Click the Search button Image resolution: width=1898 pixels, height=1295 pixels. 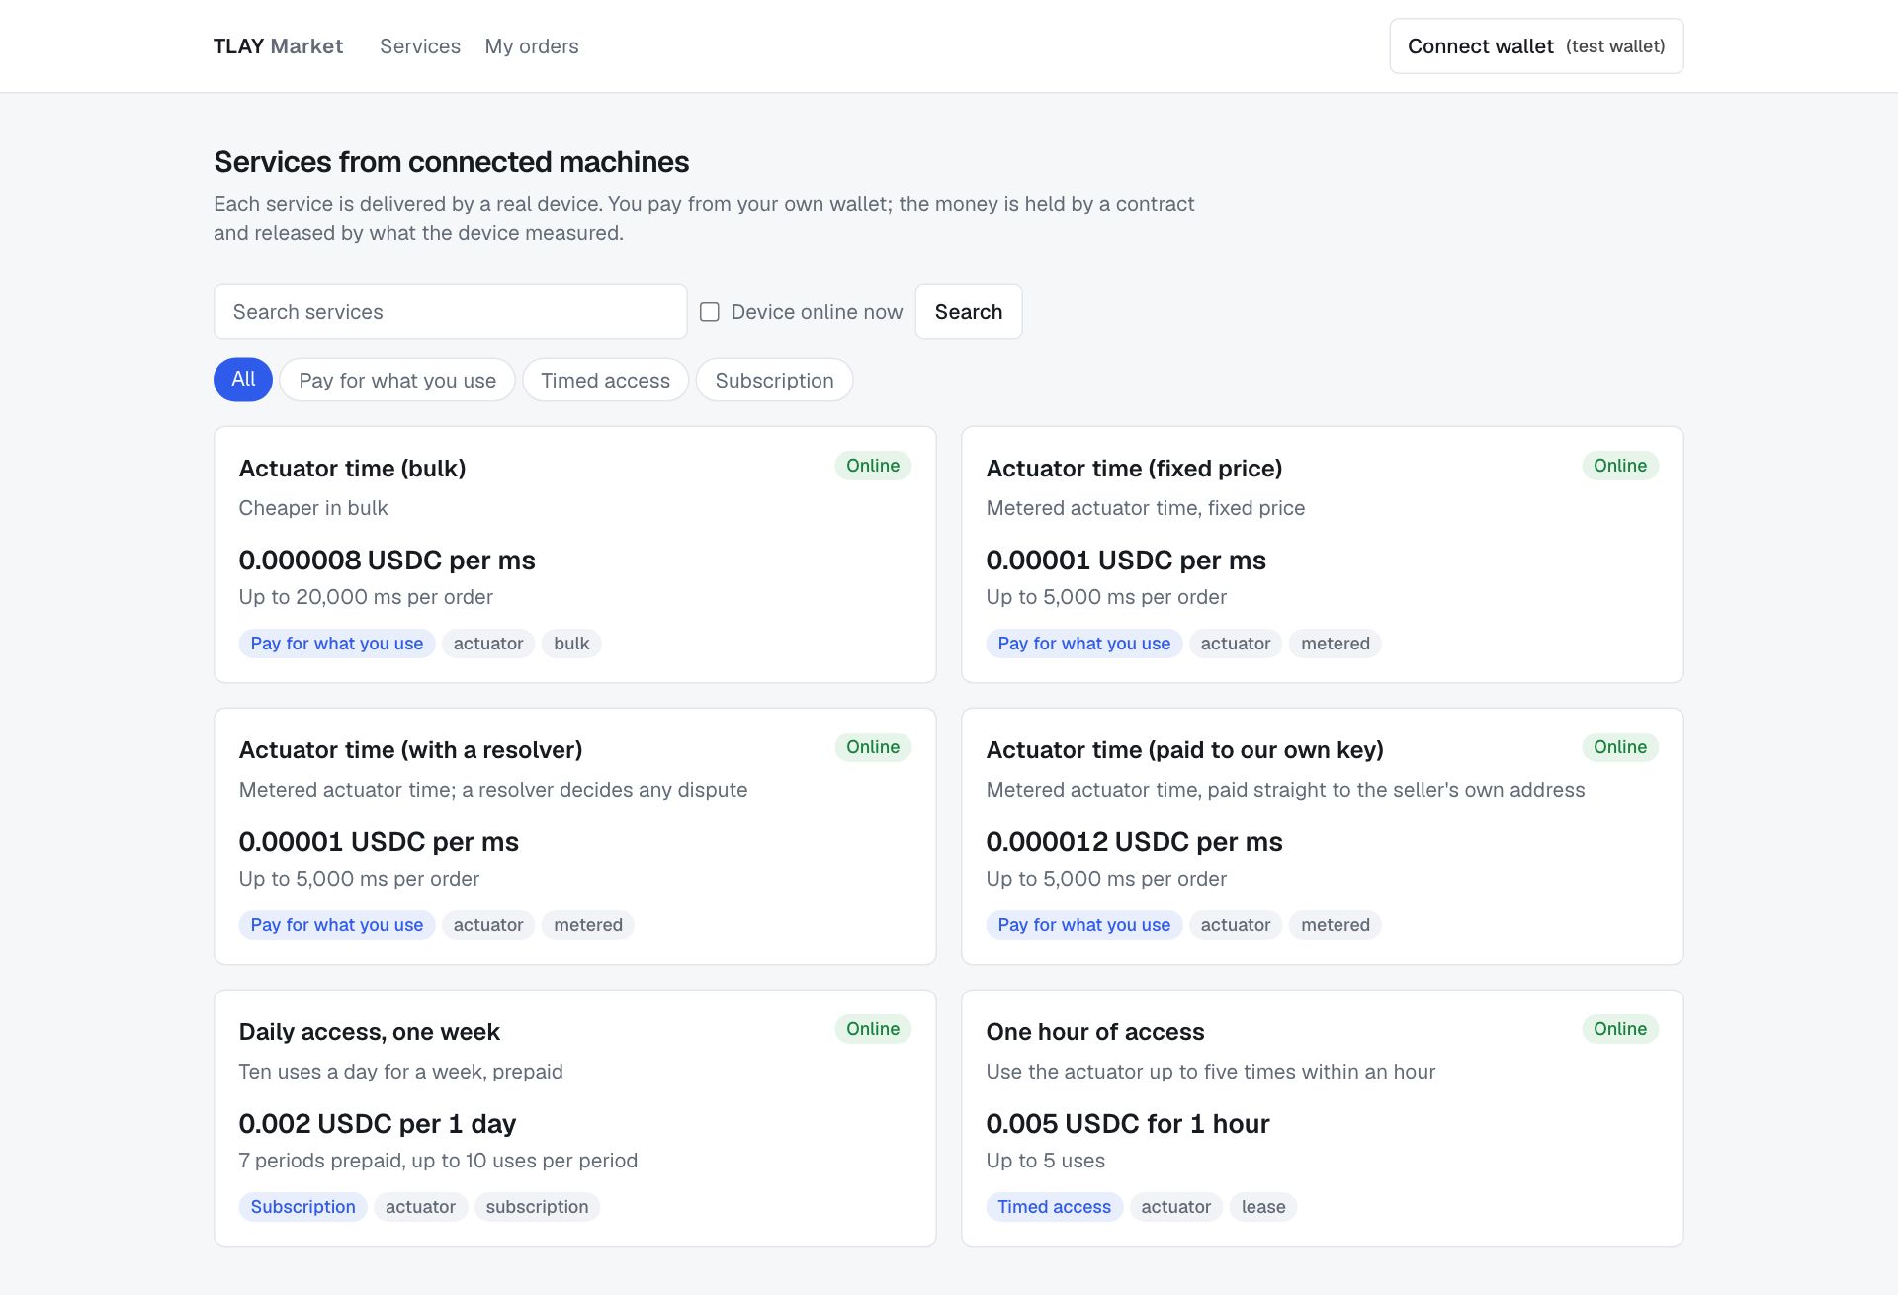pyautogui.click(x=969, y=311)
